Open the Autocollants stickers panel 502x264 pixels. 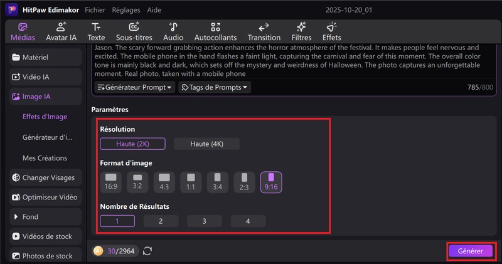tap(216, 31)
